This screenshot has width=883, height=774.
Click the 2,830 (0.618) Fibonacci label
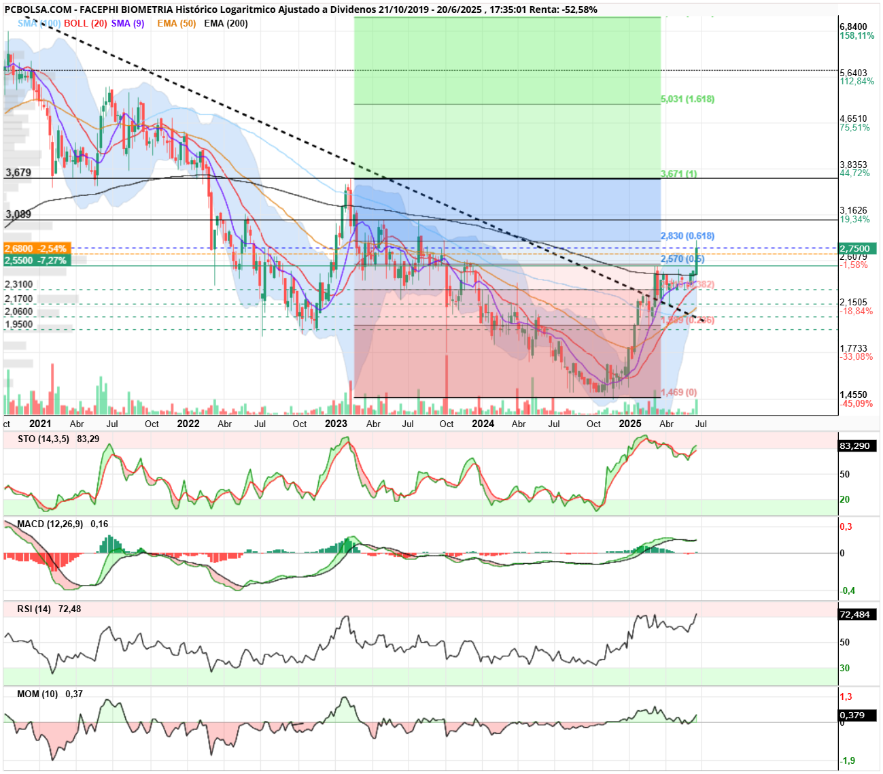click(x=687, y=236)
